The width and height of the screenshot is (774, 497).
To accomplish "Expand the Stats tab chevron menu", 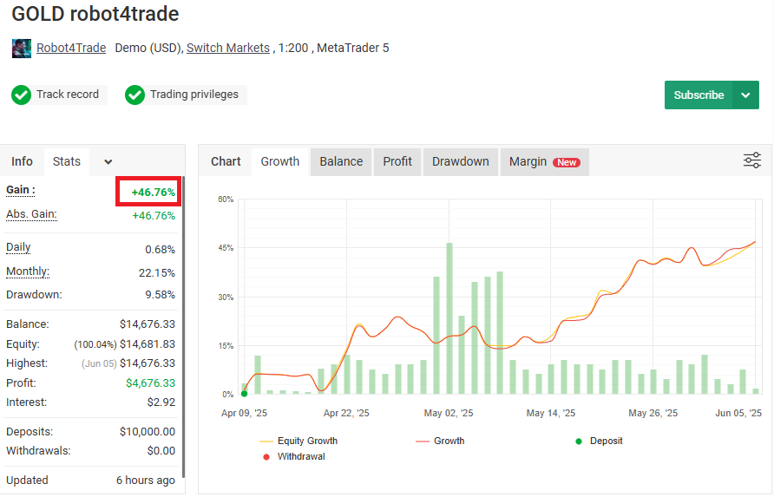I will 108,161.
